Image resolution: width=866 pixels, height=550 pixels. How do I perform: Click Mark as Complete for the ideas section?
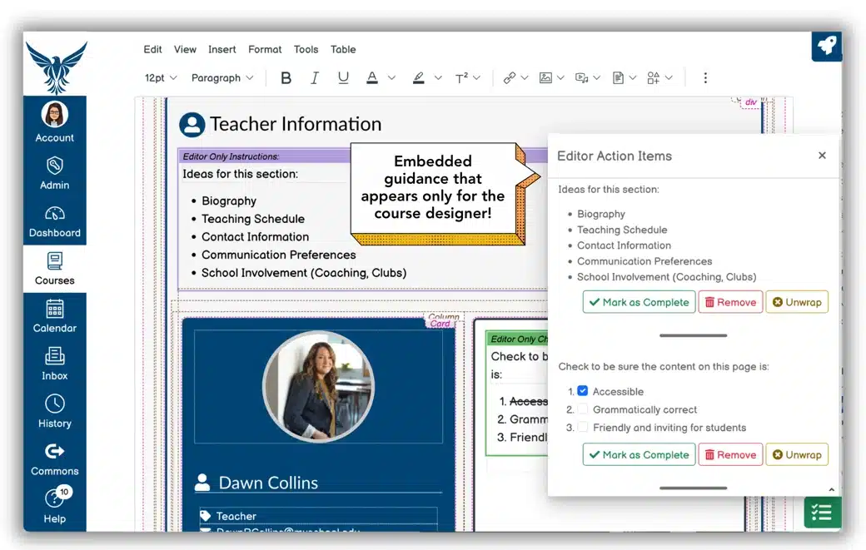point(639,302)
